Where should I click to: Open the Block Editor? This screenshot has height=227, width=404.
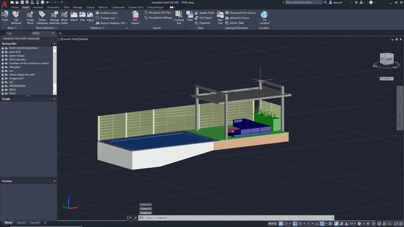click(x=64, y=18)
